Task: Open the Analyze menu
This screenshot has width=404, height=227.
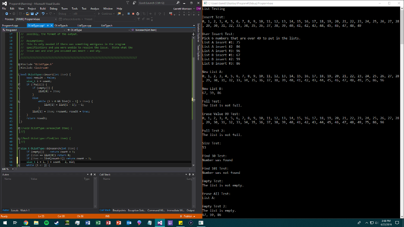Action: coord(95,9)
